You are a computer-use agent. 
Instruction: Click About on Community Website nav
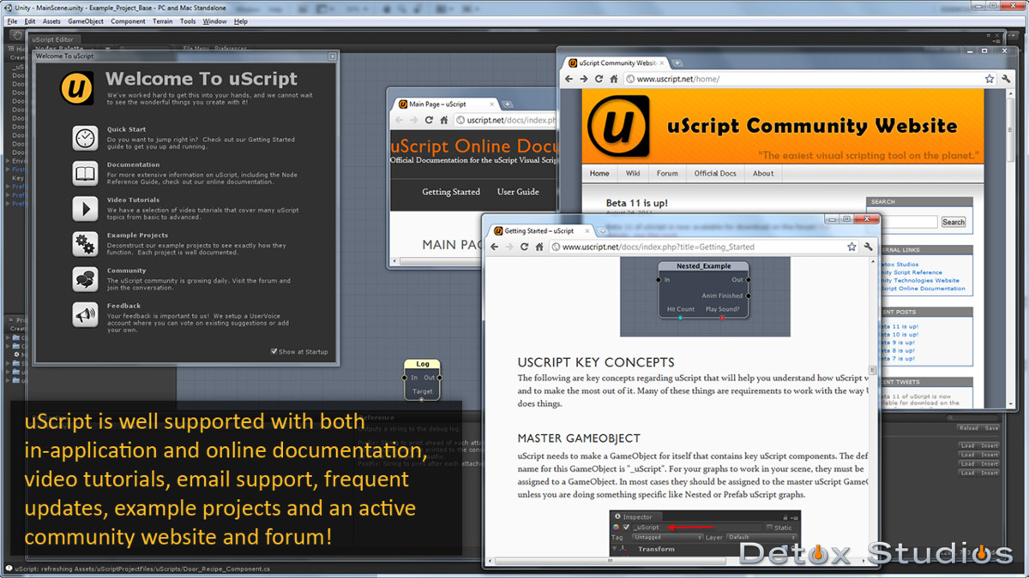(x=763, y=173)
